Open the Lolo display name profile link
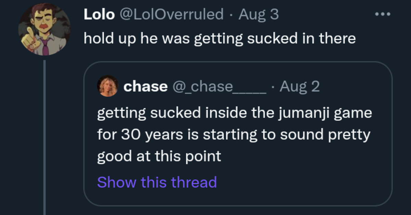 pos(99,14)
